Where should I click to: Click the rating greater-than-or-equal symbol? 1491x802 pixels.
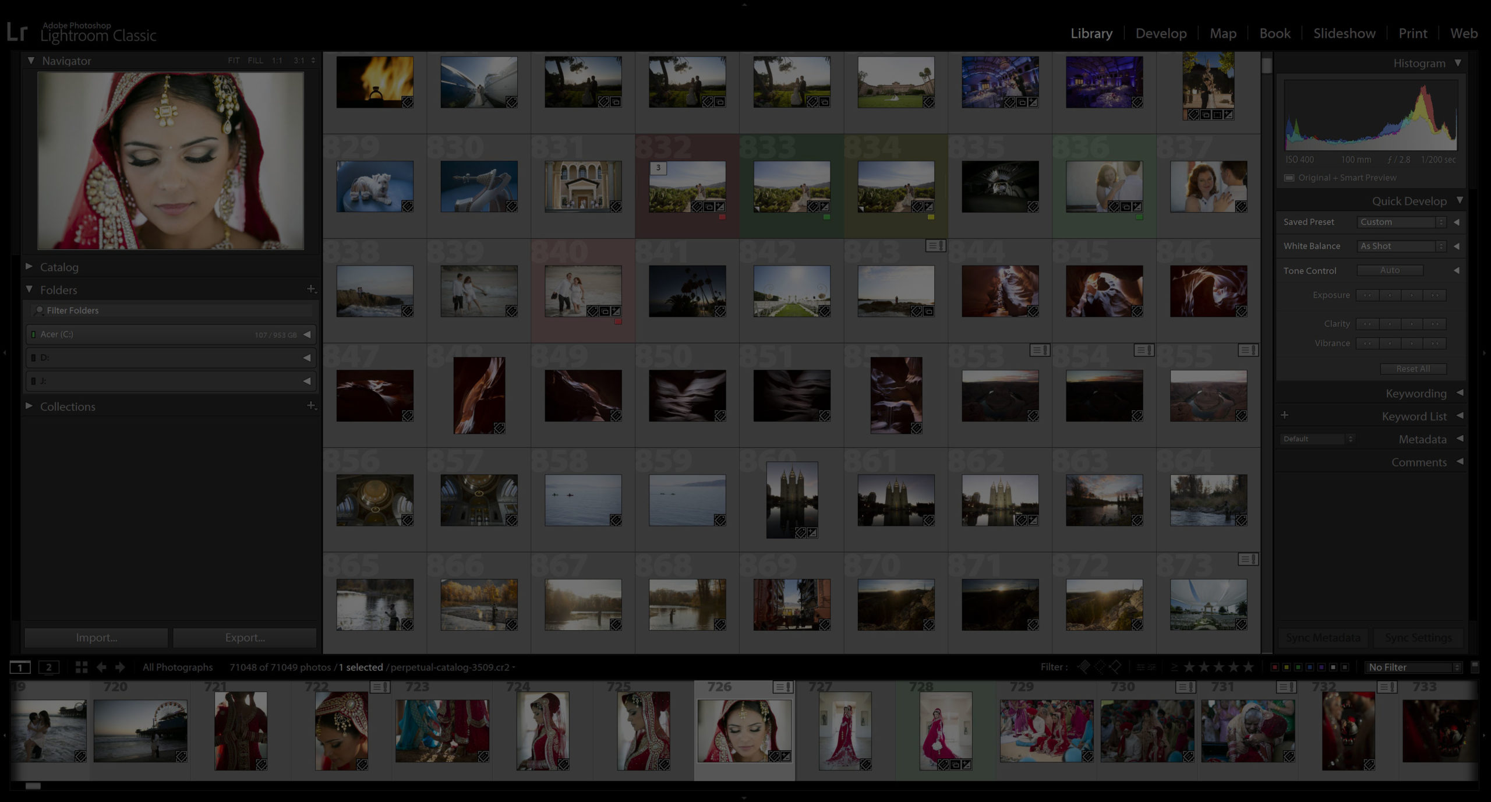[1175, 667]
